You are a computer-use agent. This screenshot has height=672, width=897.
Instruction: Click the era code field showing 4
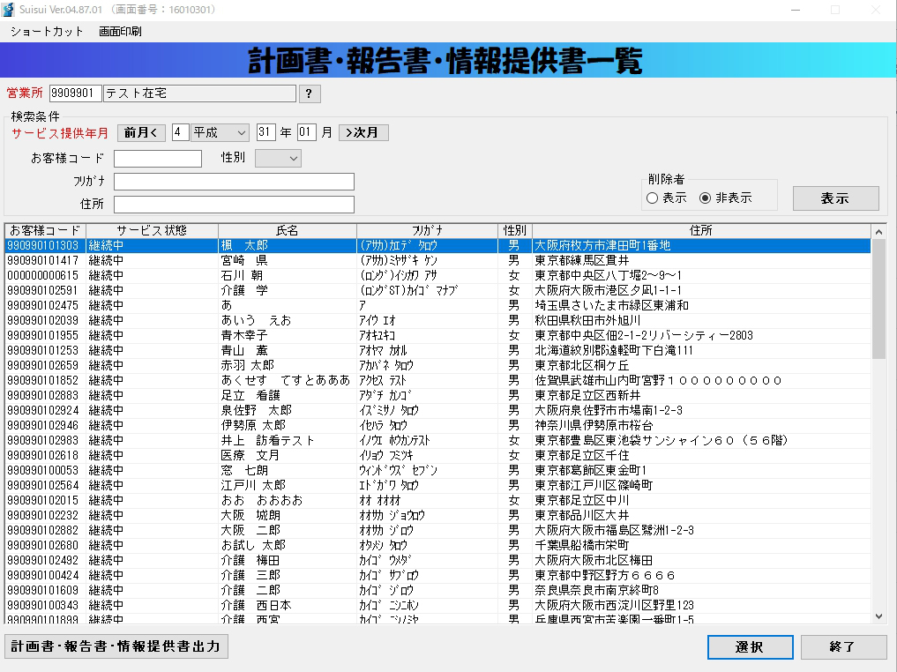point(180,132)
